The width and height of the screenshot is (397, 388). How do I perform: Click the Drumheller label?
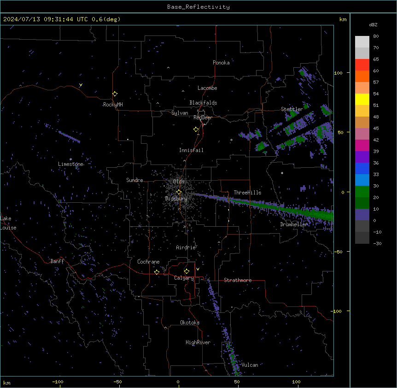pos(294,224)
